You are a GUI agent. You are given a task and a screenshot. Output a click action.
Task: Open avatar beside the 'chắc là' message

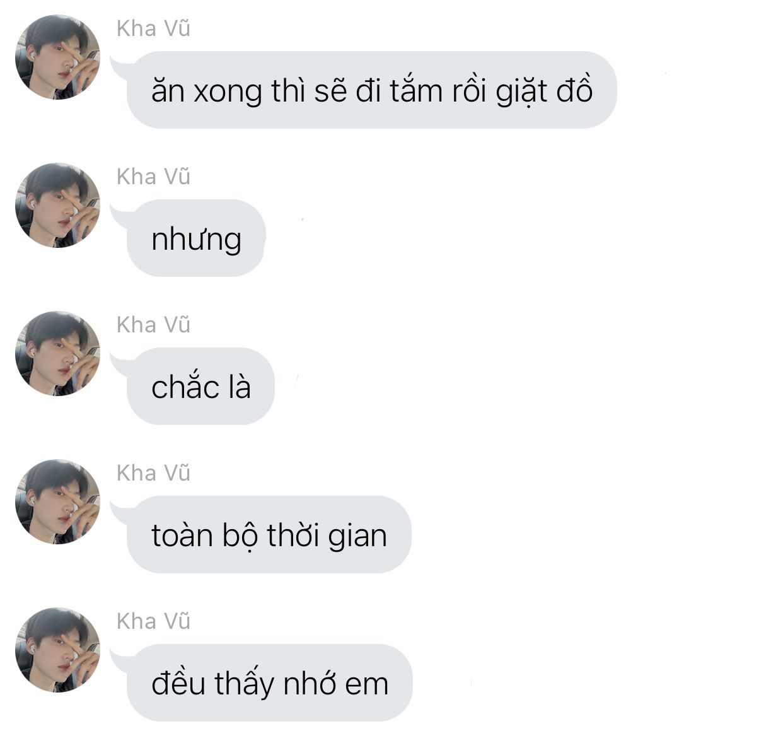click(x=57, y=354)
